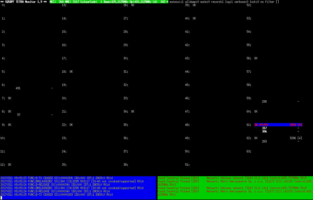Click the OK status of slot 39
Image resolution: width=313 pixels, height=200 pixels.
[194, 5]
